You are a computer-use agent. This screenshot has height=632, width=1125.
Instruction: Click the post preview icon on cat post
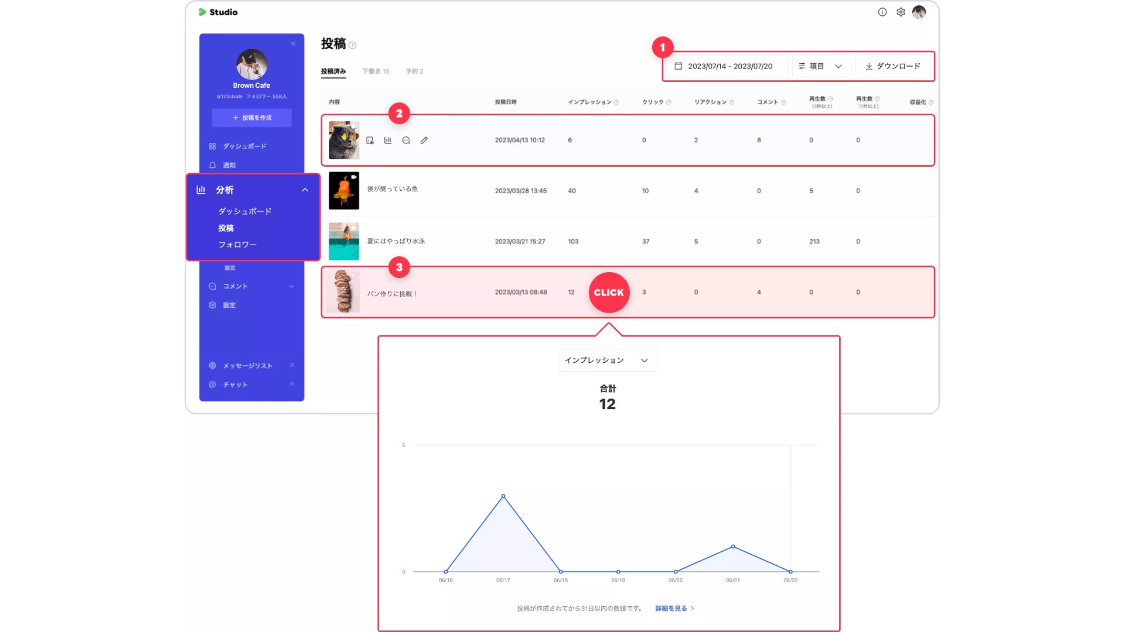[x=370, y=140]
